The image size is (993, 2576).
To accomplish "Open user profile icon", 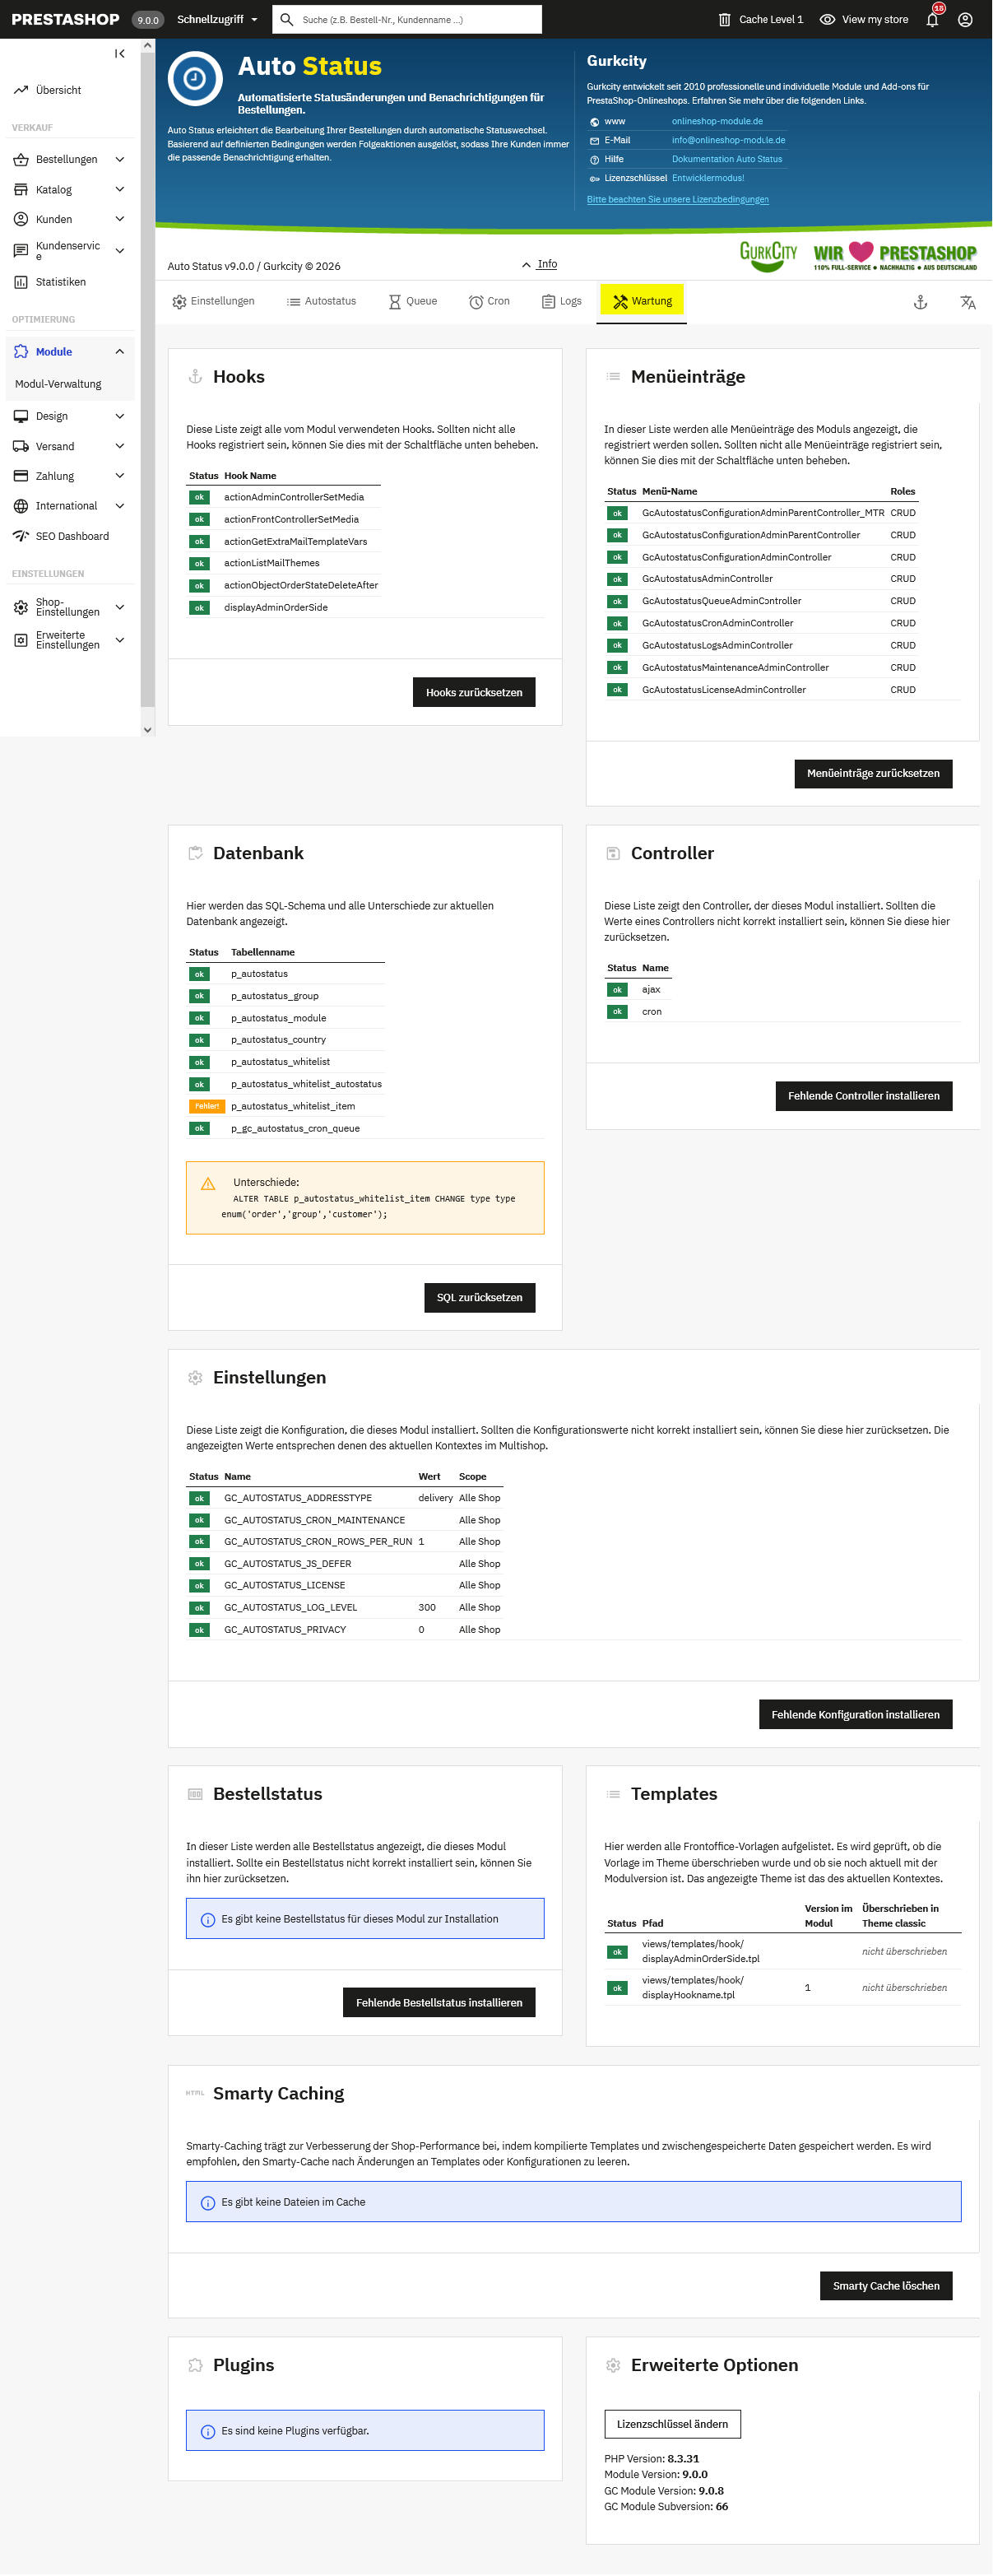I will click(966, 19).
